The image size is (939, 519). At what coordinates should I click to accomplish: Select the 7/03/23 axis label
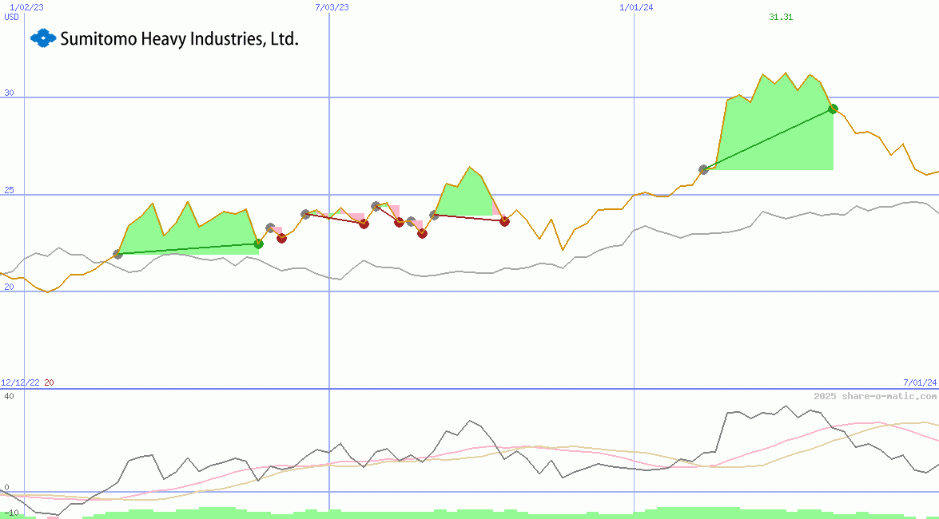coord(330,7)
